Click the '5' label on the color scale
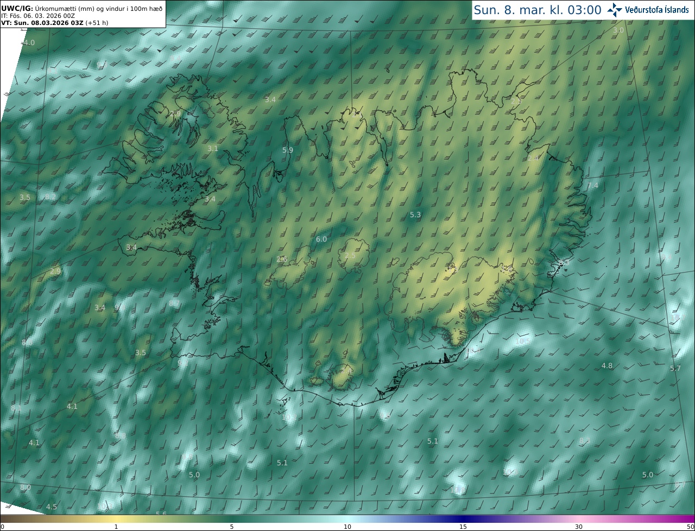Image resolution: width=695 pixels, height=531 pixels. 232,527
